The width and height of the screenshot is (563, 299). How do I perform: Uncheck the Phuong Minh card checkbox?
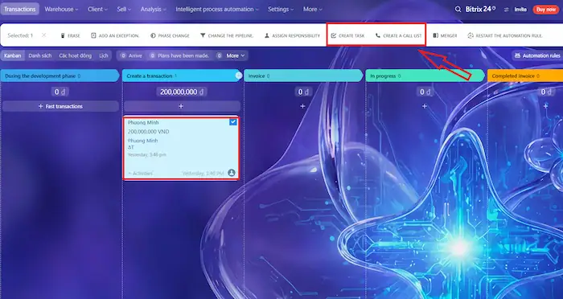(233, 122)
